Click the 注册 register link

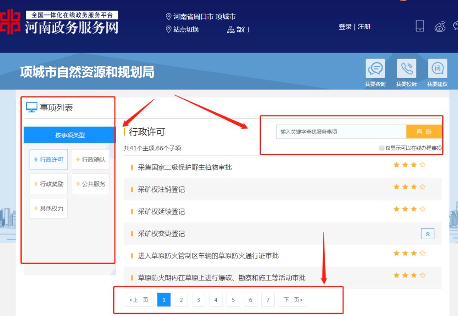click(x=364, y=26)
